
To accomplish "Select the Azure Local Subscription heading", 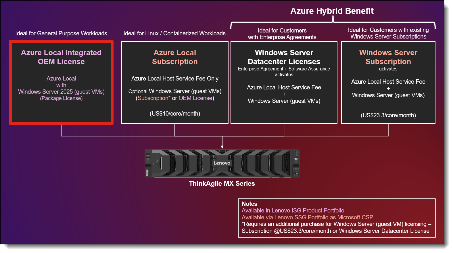I will pos(175,57).
